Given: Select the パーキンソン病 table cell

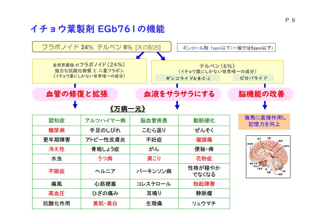Looking at the screenshot, I should [154, 171].
